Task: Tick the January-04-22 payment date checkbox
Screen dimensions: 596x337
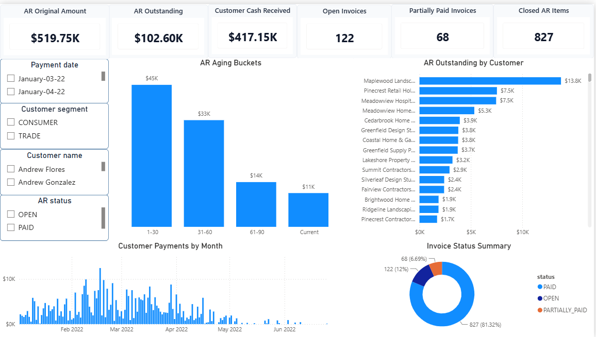Action: (x=11, y=92)
